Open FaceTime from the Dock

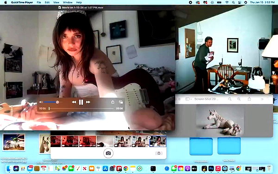(71, 168)
